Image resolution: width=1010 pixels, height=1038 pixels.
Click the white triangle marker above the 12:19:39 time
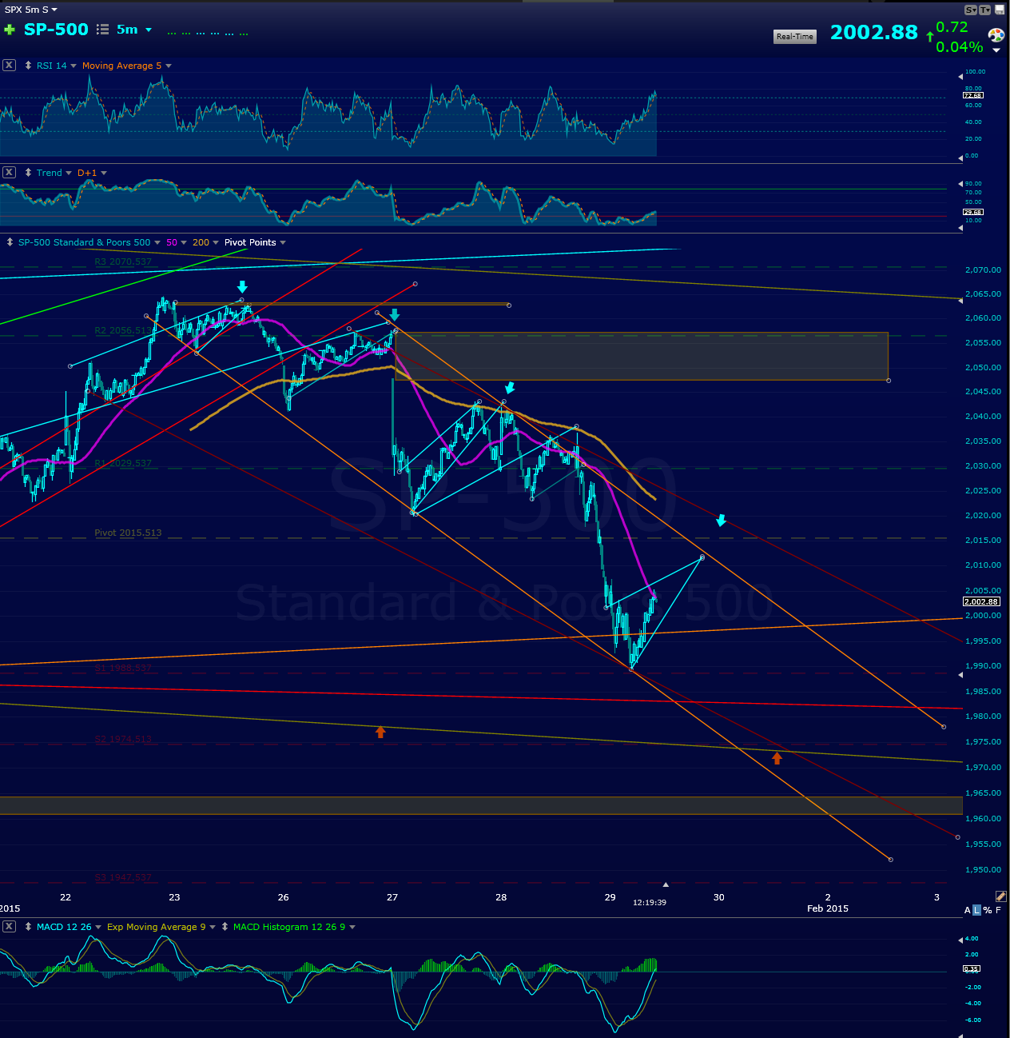pos(666,884)
